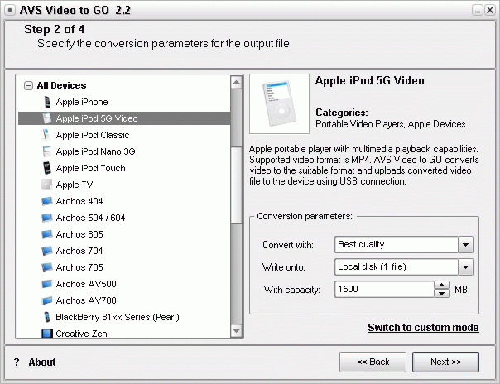Image resolution: width=500 pixels, height=384 pixels.
Task: Select Archos 404 row
Action: (x=124, y=201)
